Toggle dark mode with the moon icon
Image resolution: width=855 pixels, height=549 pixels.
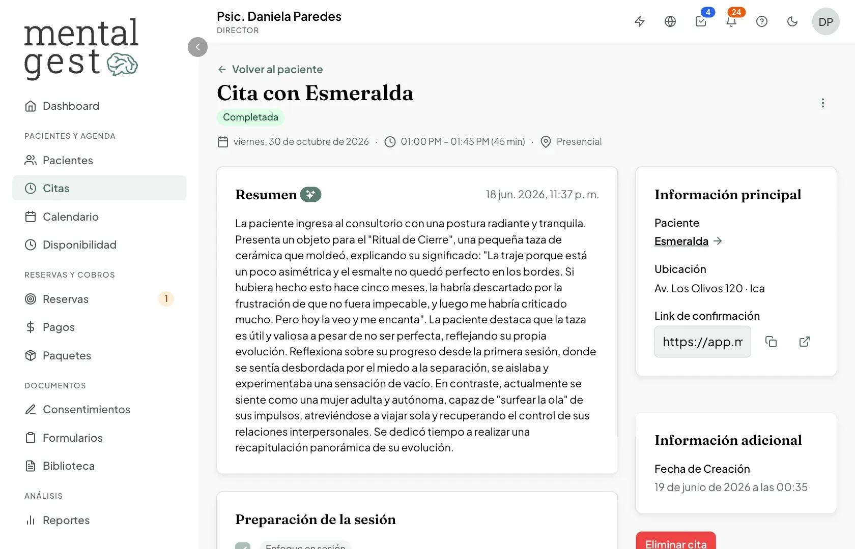792,21
